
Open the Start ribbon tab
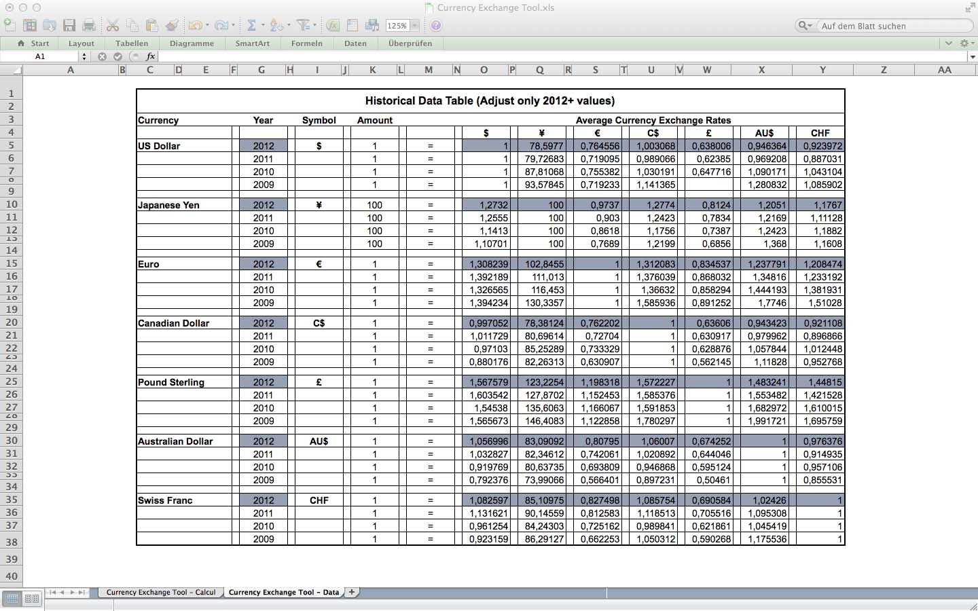coord(33,43)
